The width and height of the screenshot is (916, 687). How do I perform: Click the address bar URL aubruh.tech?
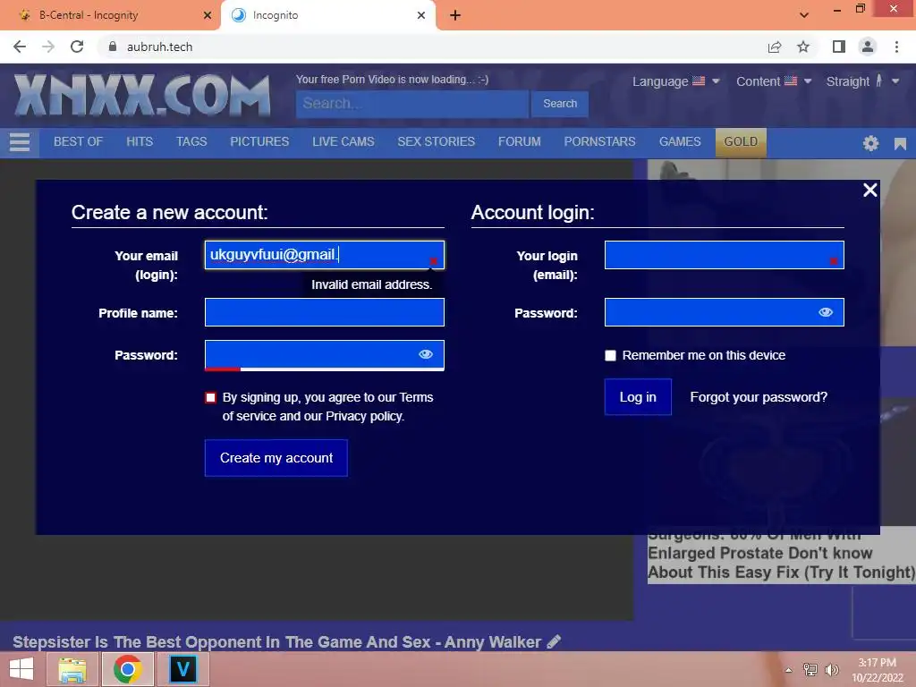coord(159,47)
